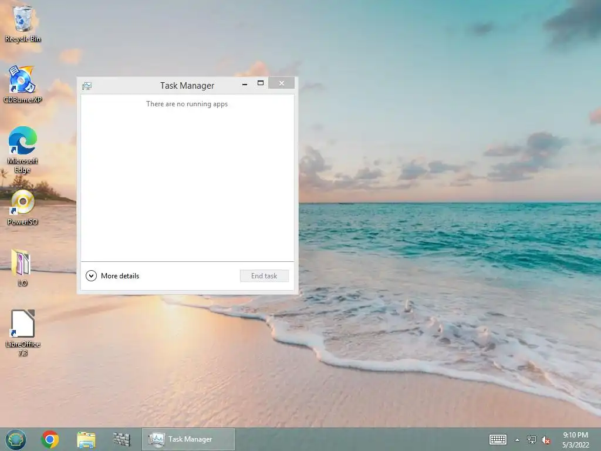Maximize the Task Manager window
Image resolution: width=601 pixels, height=451 pixels.
click(x=260, y=83)
